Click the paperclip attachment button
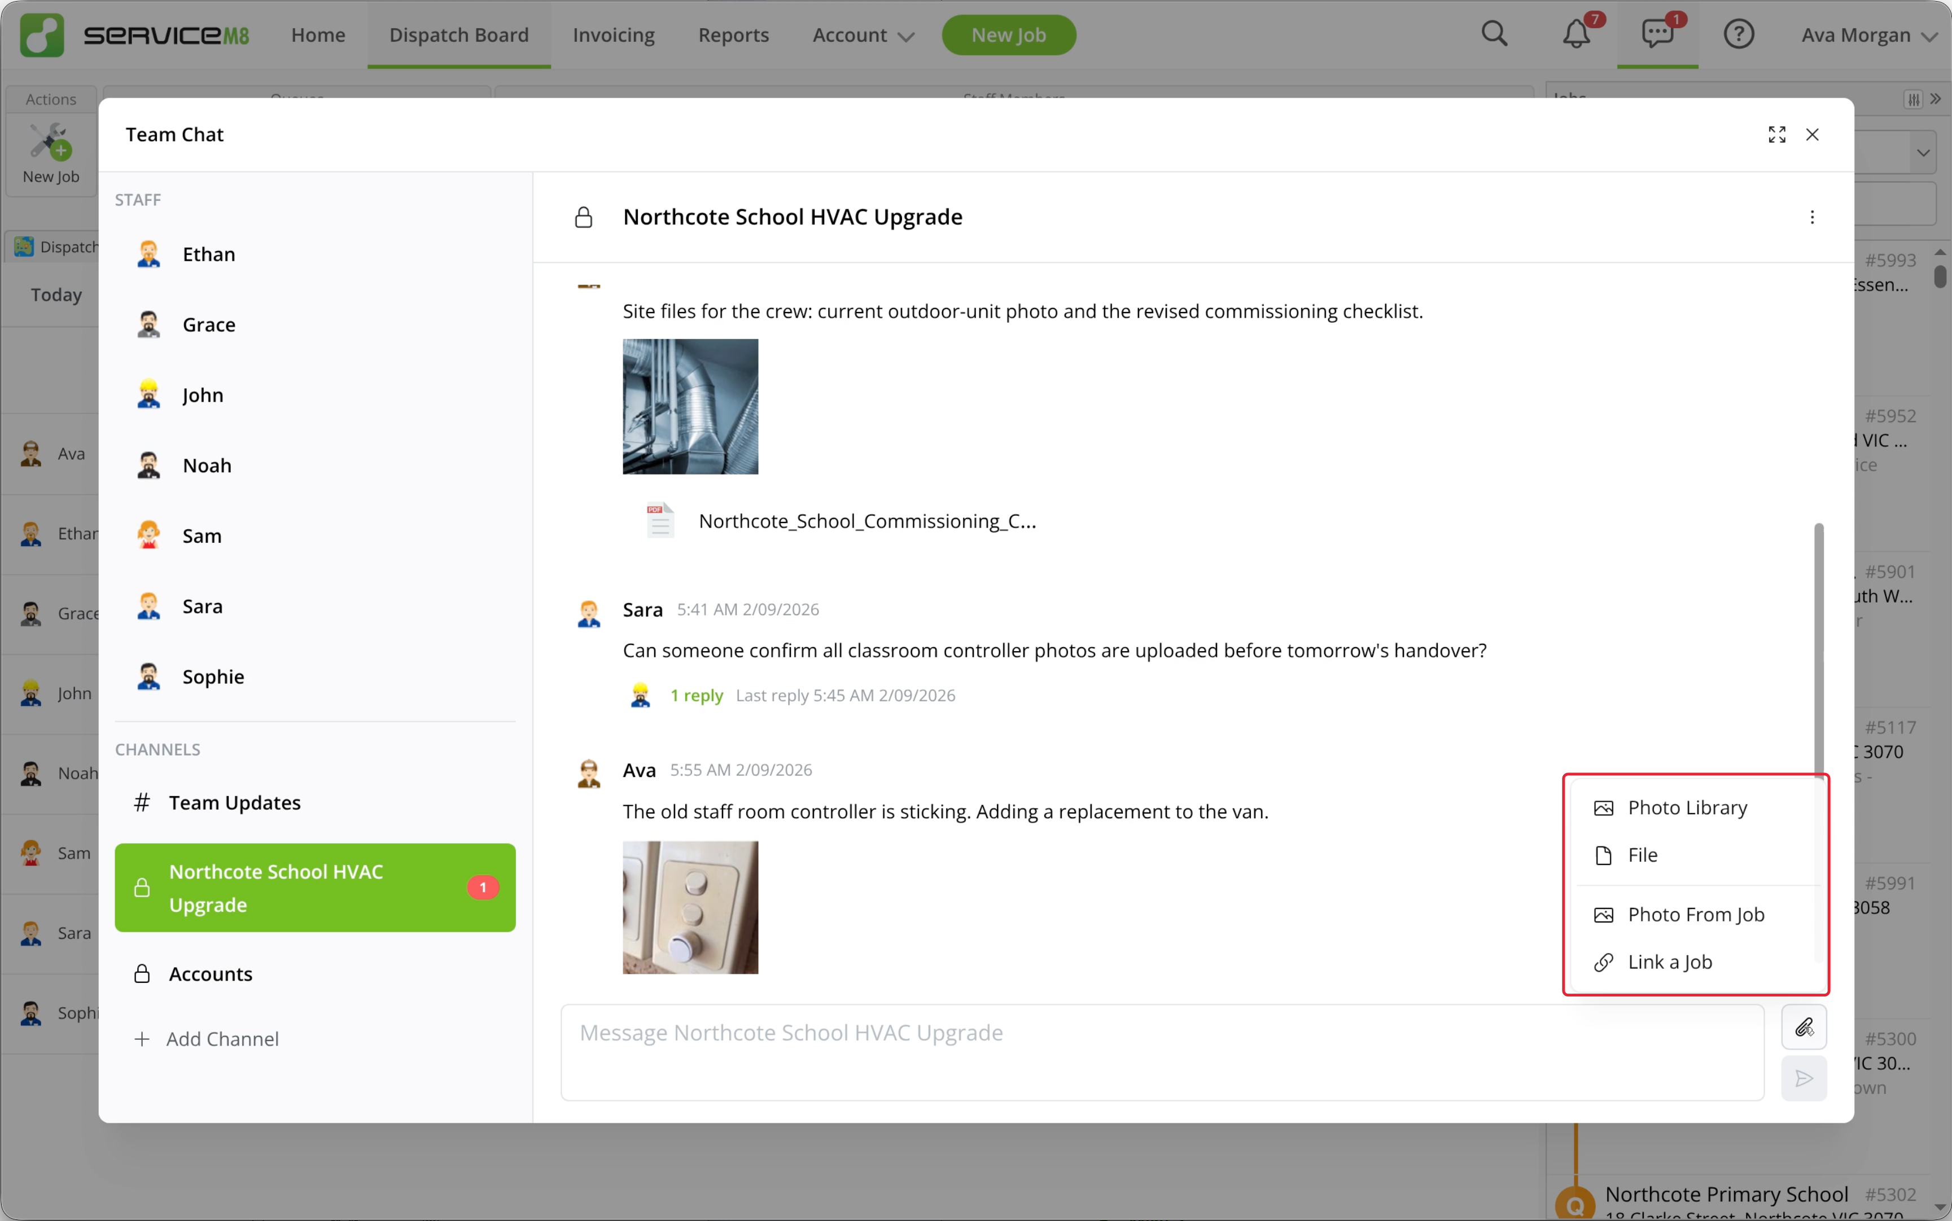The image size is (1952, 1221). (x=1804, y=1027)
